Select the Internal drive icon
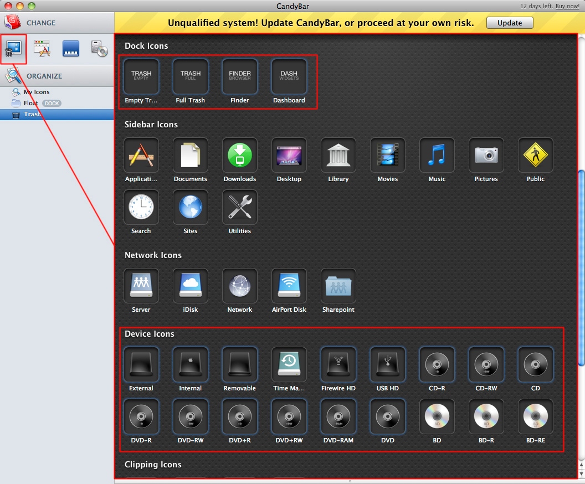 (190, 364)
